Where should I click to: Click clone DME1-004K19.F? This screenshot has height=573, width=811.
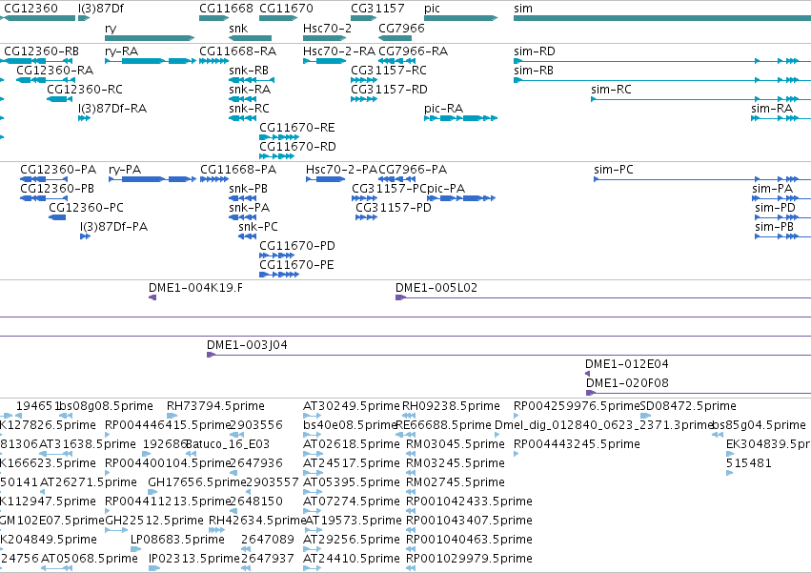pos(195,288)
